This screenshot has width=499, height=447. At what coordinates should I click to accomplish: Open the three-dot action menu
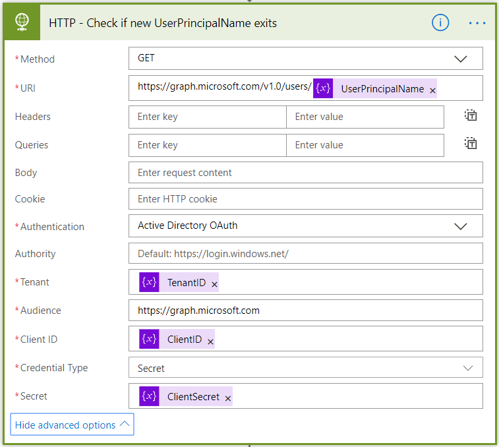point(477,23)
